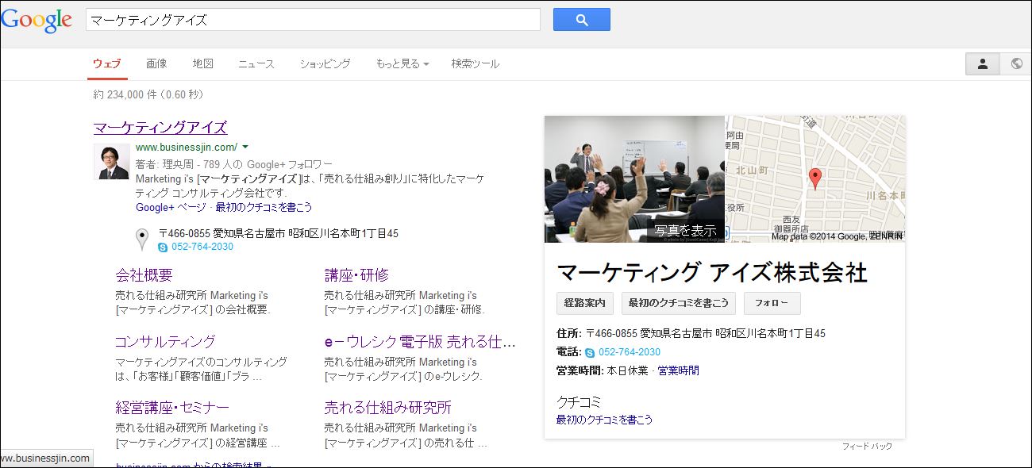Viewport: 1032px width, 468px height.
Task: Select the ウェブ tab
Action: coord(107,64)
